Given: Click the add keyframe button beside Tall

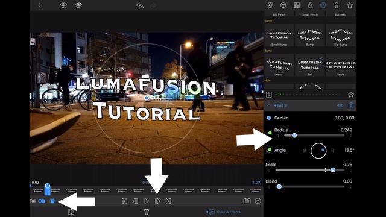Looking at the screenshot, I should (x=52, y=201).
